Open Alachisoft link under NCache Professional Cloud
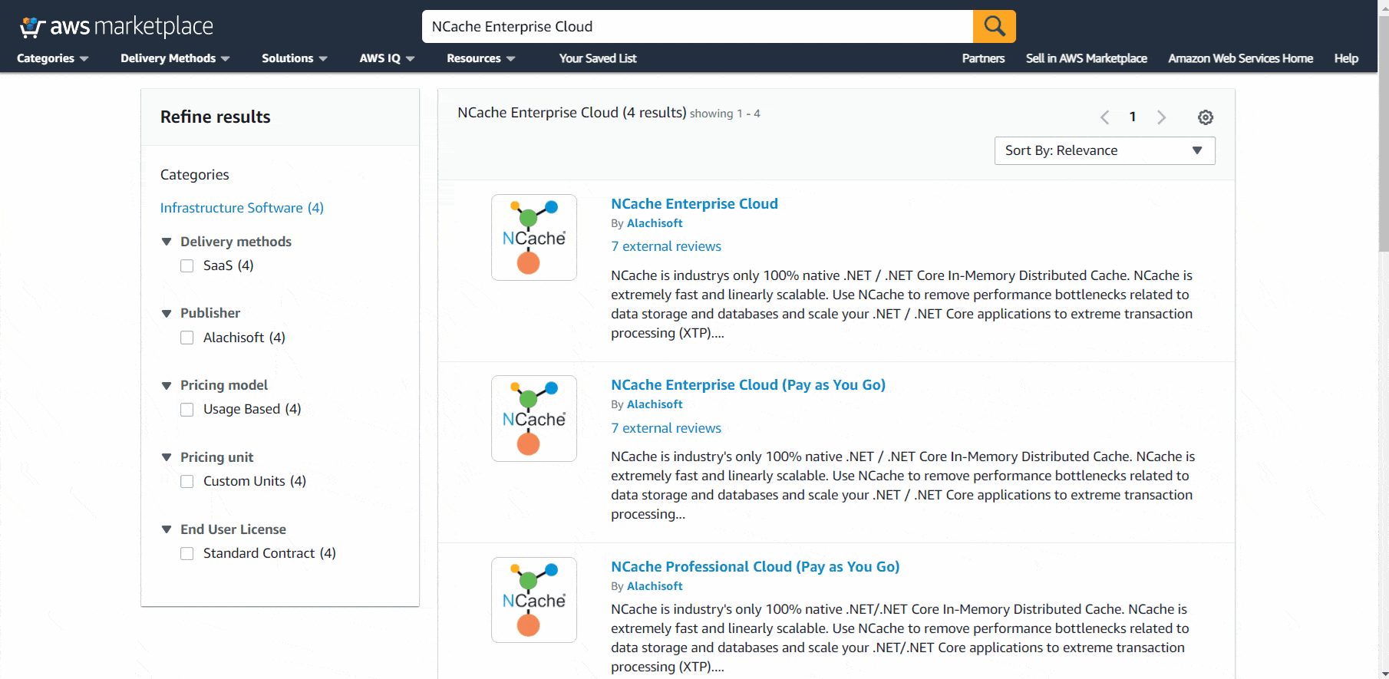The image size is (1389, 679). pyautogui.click(x=655, y=586)
